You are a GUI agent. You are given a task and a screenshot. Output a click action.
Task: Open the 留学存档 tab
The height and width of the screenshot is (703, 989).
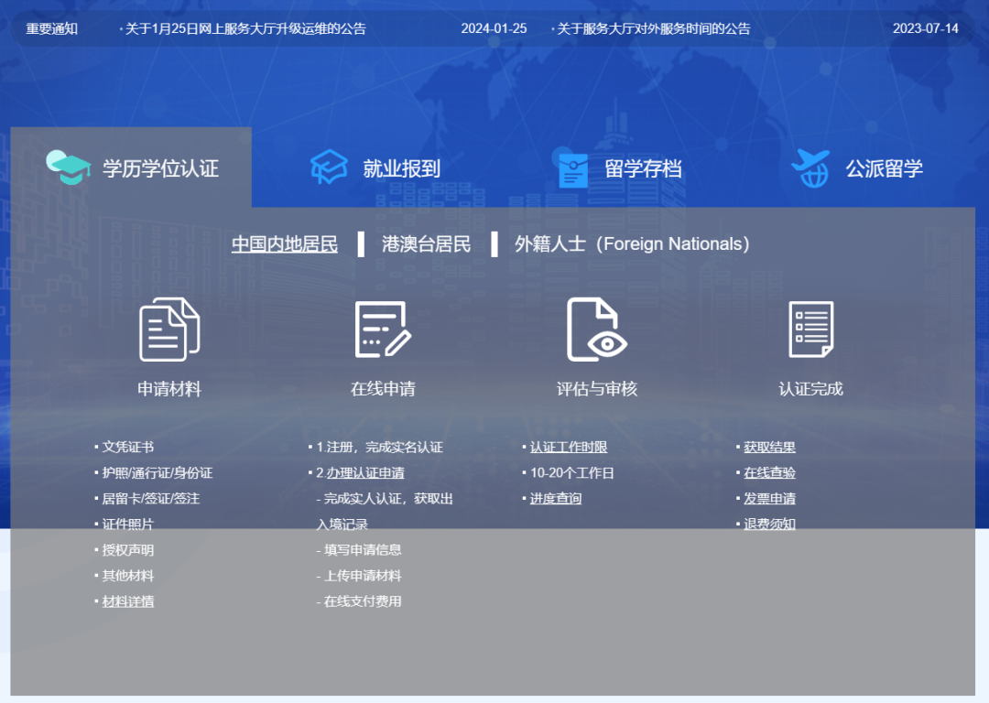[x=643, y=168]
